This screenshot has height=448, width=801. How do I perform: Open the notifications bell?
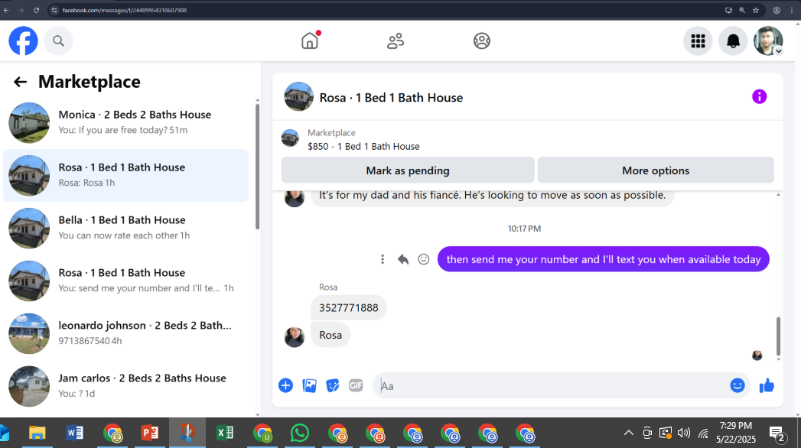click(733, 41)
